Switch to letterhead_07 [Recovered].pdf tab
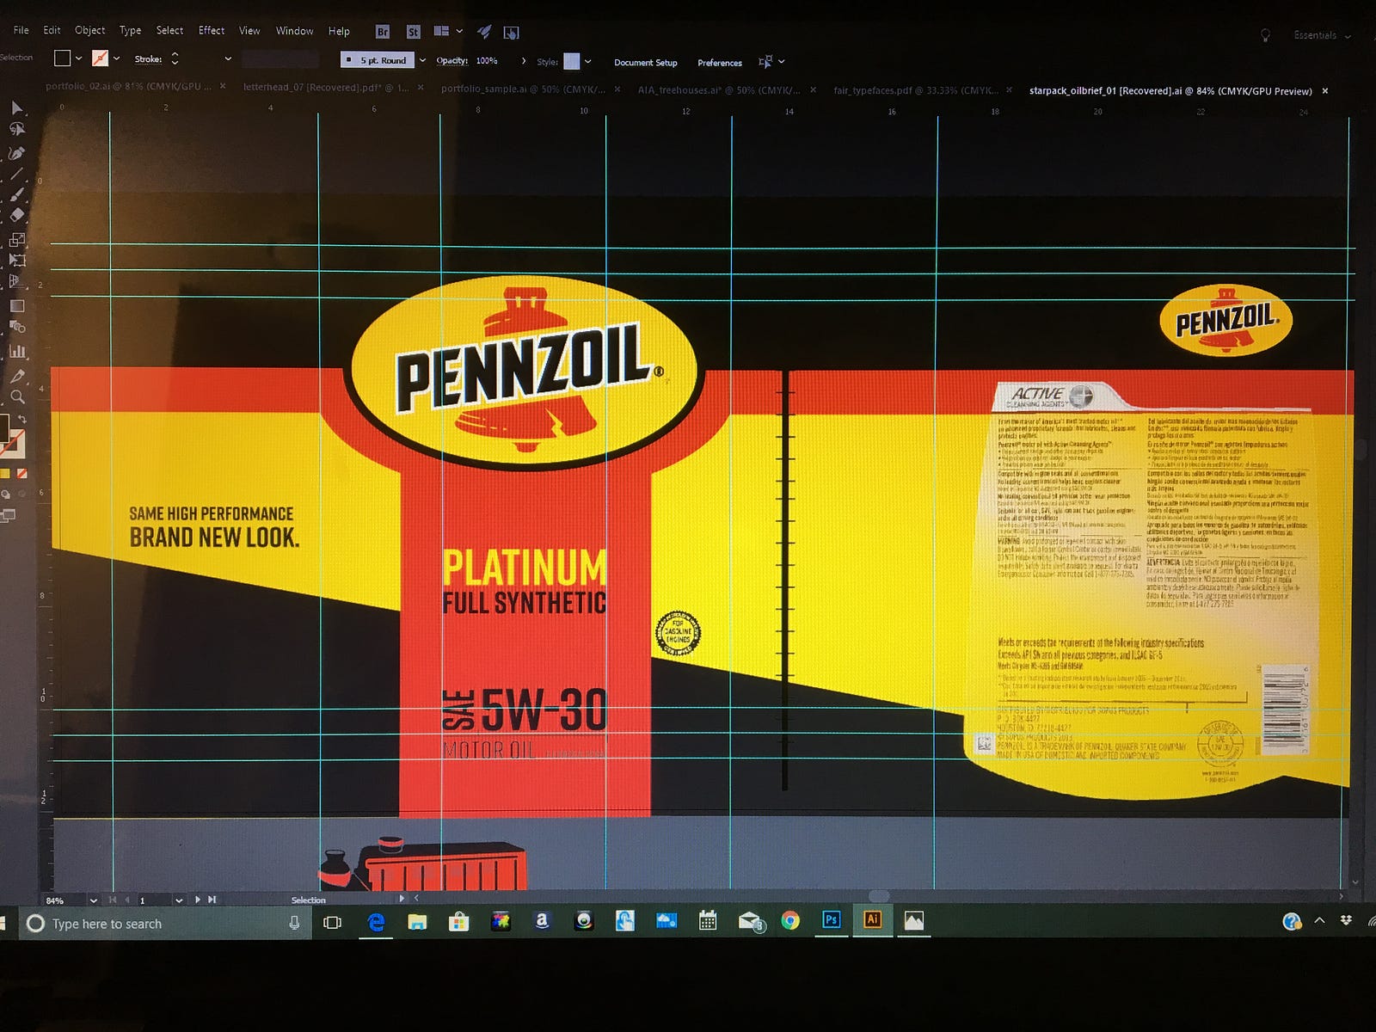This screenshot has height=1032, width=1376. pyautogui.click(x=326, y=87)
